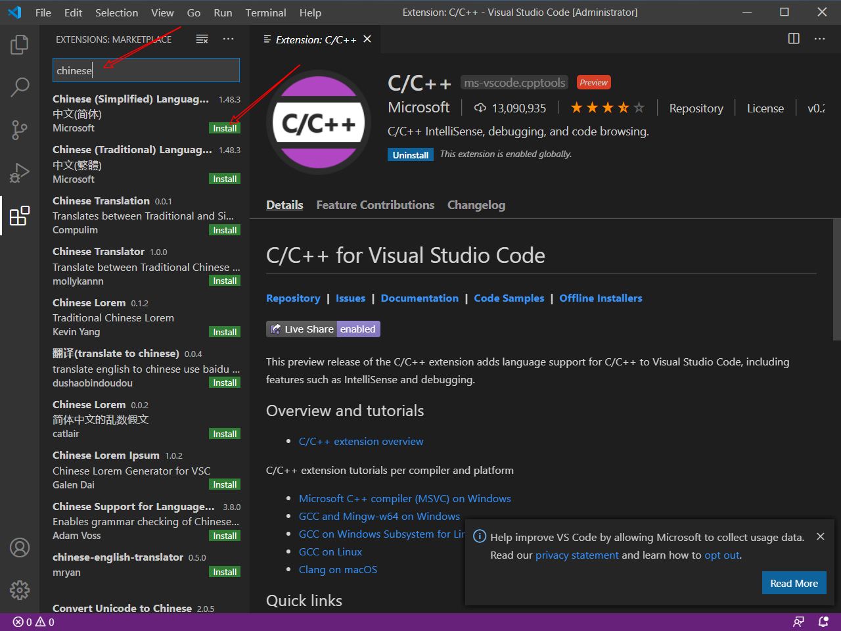Screen dimensions: 841x631
Task: Install Chinese Translation by Compulim
Action: point(225,230)
